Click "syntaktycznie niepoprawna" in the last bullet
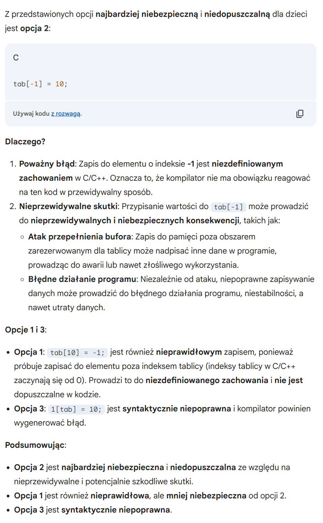This screenshot has width=323, height=523. pos(116,510)
